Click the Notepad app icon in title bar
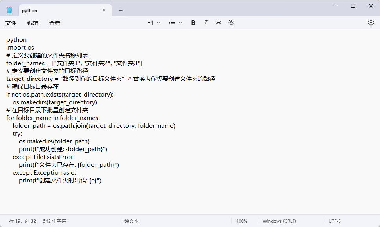This screenshot has width=380, height=227. [x=9, y=10]
